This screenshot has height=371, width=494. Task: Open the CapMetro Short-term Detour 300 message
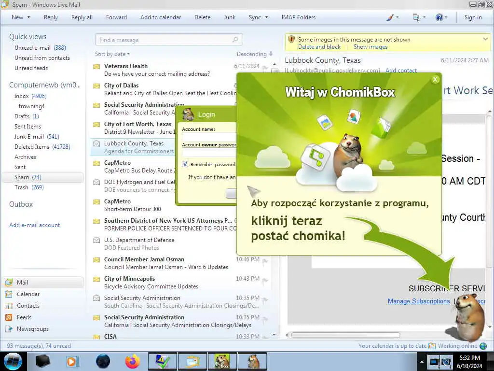[x=164, y=205]
